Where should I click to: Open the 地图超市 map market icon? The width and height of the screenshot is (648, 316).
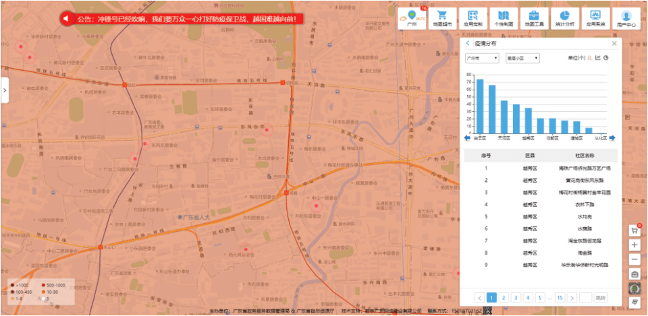pyautogui.click(x=442, y=18)
